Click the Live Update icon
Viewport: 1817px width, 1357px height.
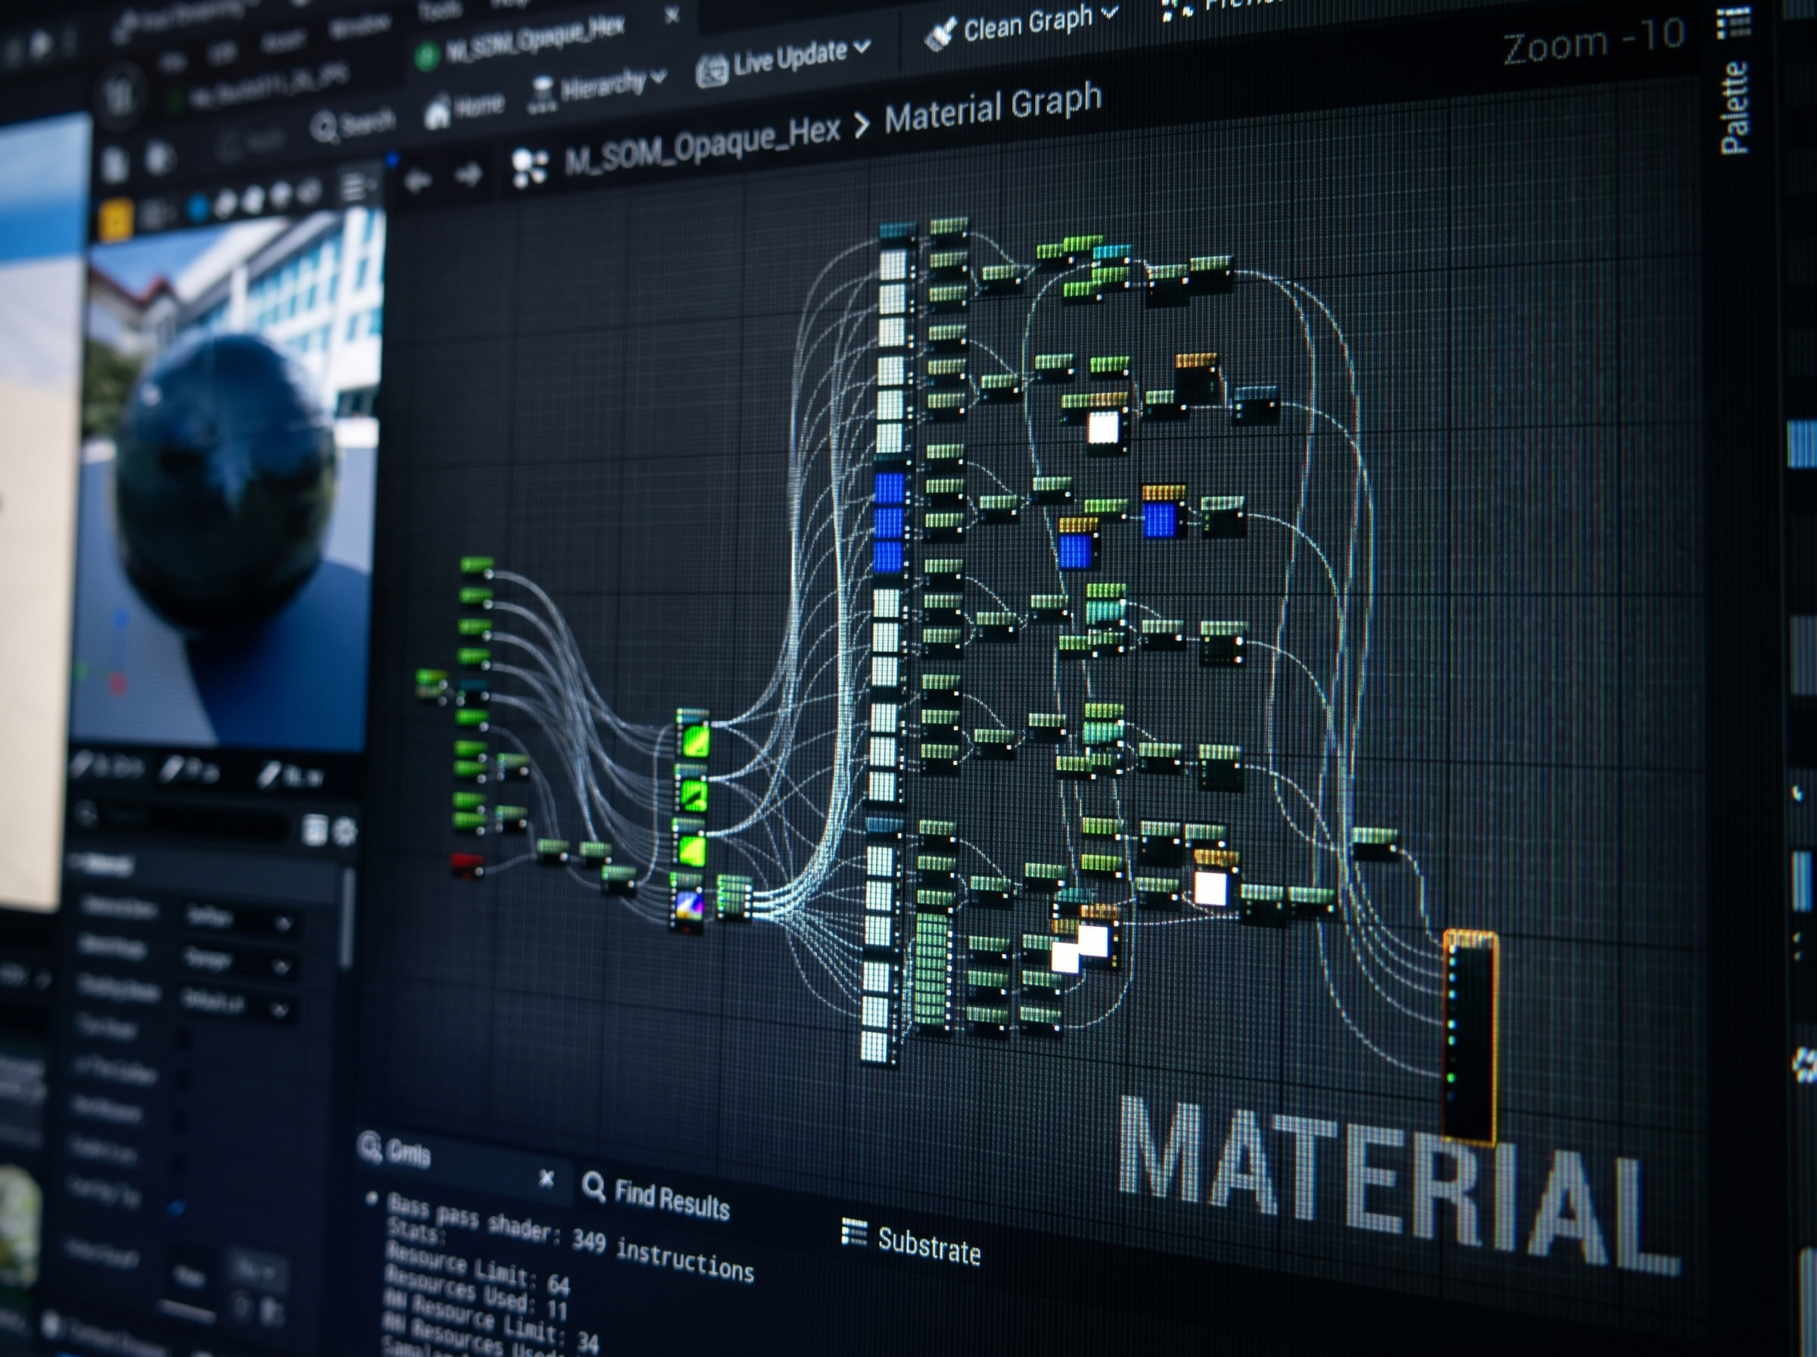(x=711, y=71)
